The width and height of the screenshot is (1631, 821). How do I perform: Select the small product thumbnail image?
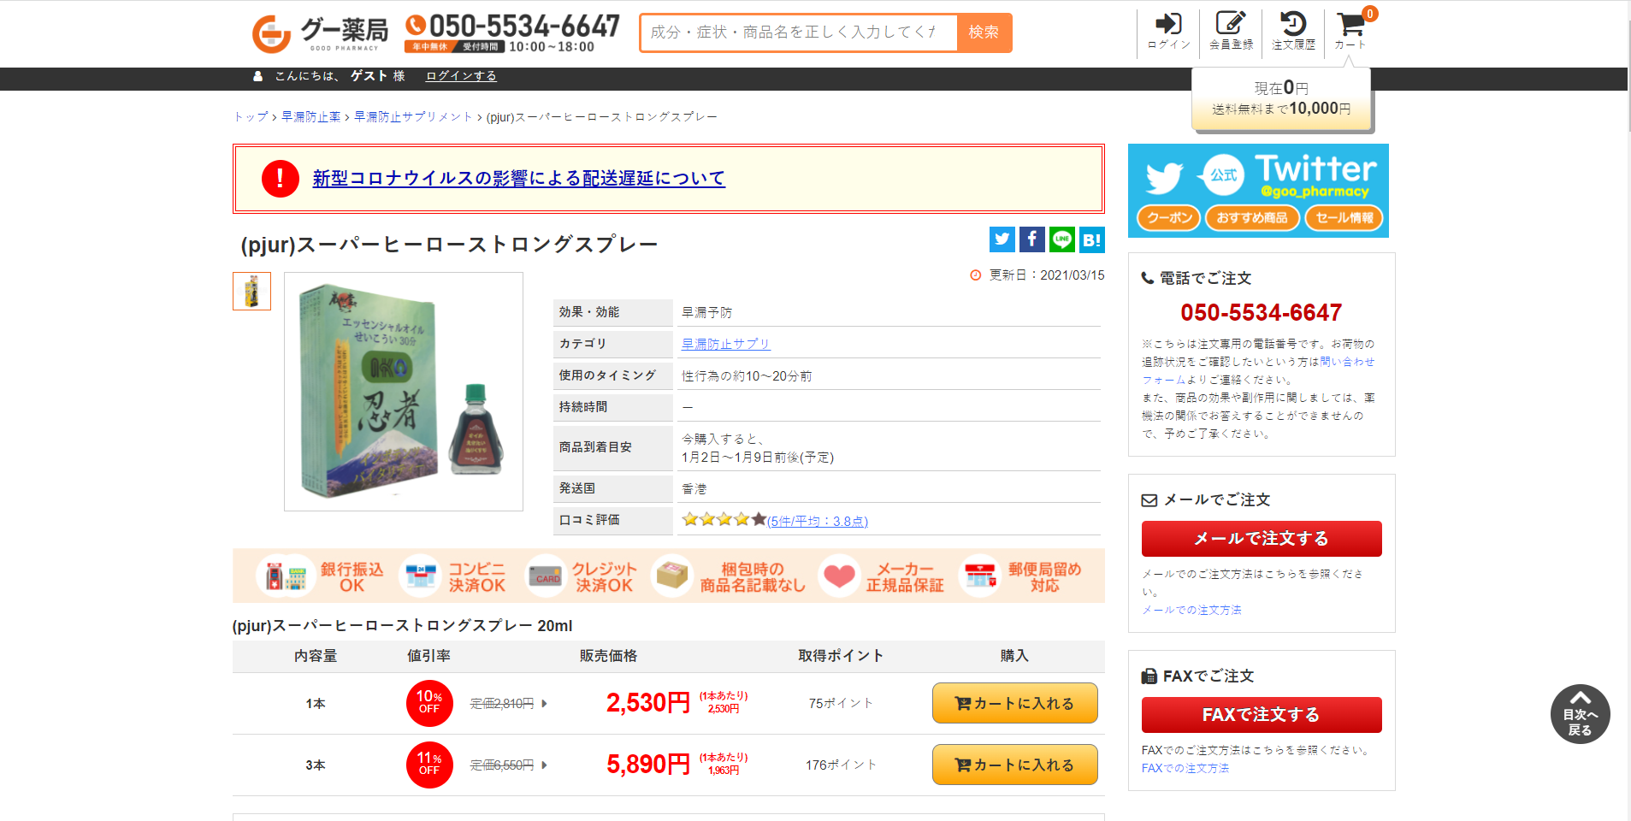pyautogui.click(x=251, y=292)
